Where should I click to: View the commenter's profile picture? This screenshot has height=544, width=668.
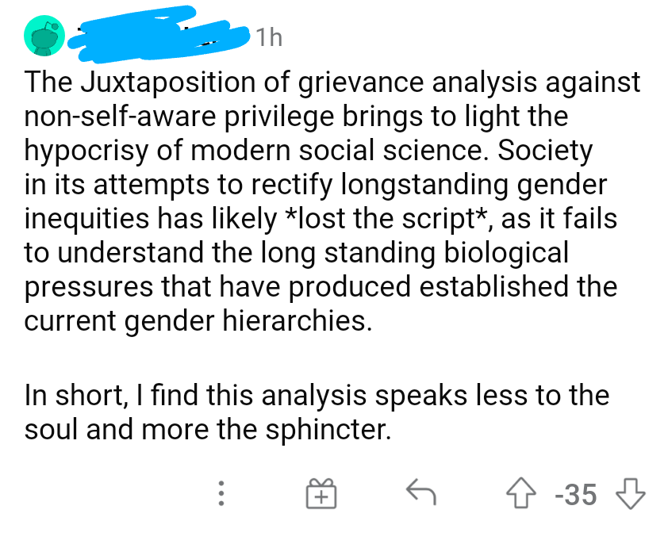44,36
